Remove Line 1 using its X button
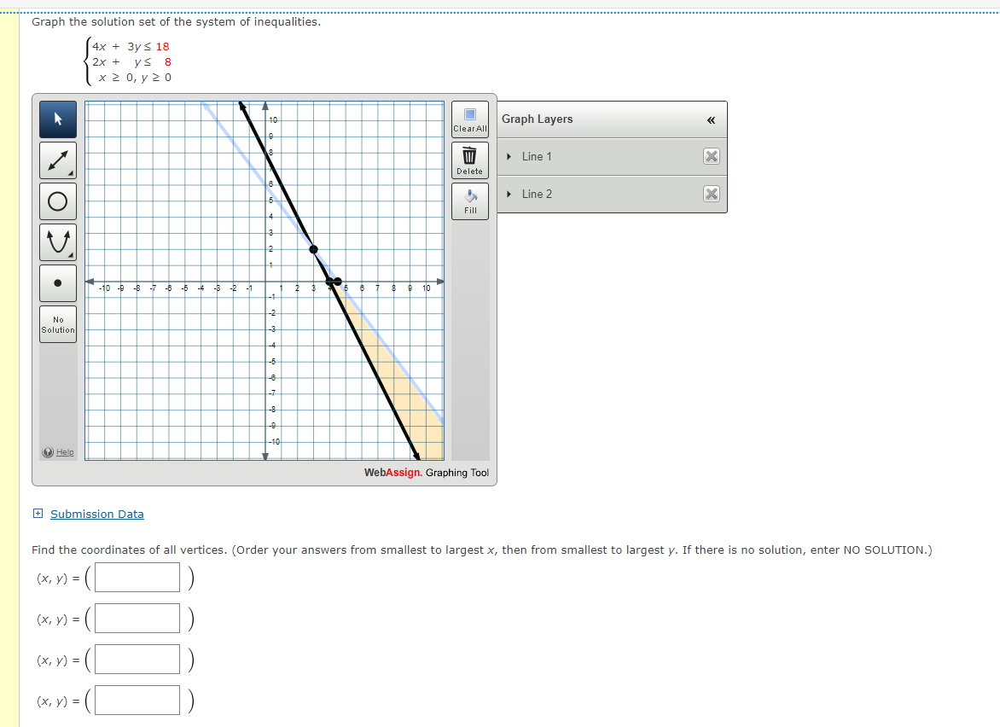Image resolution: width=1000 pixels, height=727 pixels. [711, 156]
